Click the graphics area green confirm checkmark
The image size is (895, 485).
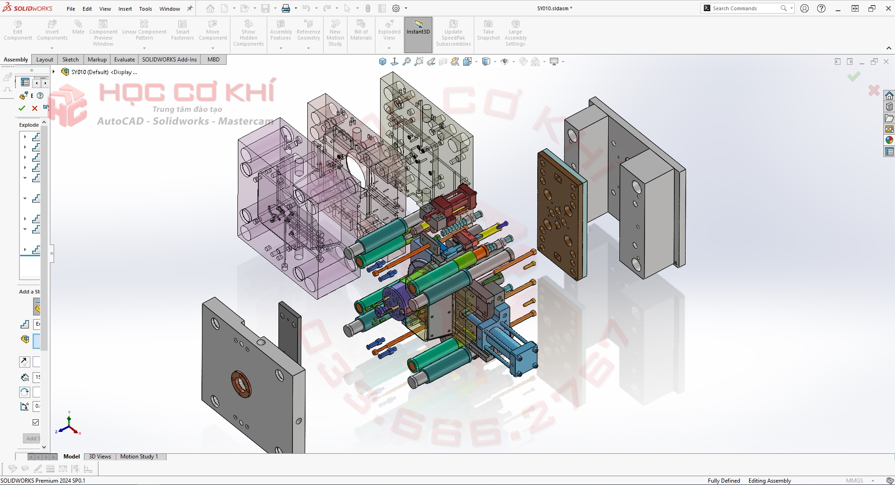coord(854,76)
